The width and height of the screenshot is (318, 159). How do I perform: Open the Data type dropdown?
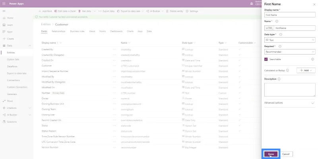(x=290, y=40)
